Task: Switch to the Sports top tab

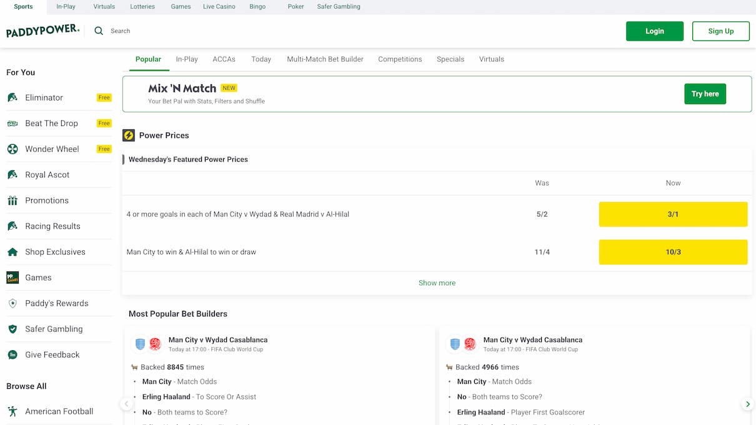Action: 23,7
